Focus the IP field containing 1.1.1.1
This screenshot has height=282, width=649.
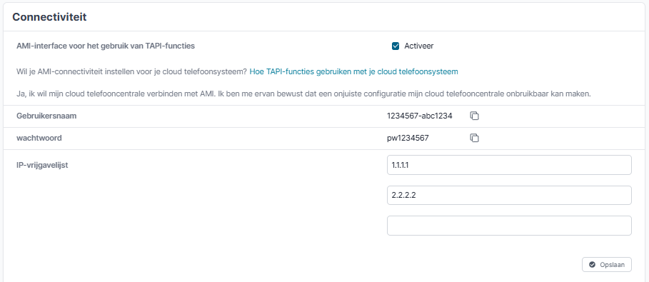(x=509, y=165)
